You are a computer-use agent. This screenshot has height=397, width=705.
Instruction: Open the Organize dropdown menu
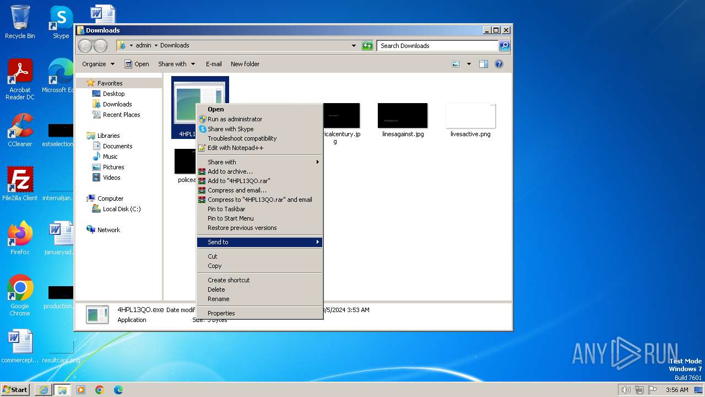(x=98, y=64)
